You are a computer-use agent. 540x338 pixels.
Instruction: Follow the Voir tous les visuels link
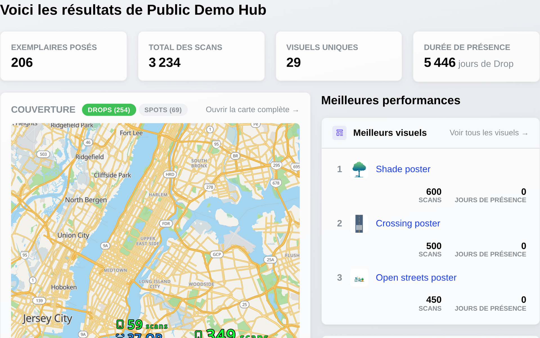coord(489,133)
